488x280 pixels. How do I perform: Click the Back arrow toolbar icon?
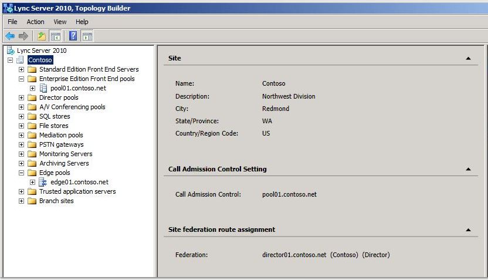click(x=10, y=36)
